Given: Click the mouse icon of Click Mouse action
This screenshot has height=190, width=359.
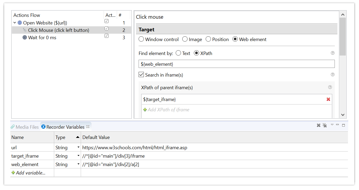Looking at the screenshot, I should point(25,30).
